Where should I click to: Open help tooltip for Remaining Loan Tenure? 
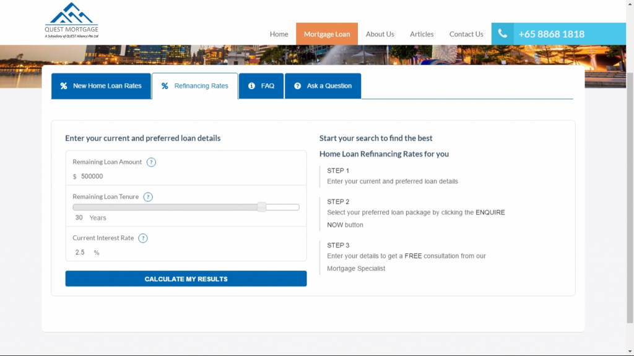pos(148,197)
